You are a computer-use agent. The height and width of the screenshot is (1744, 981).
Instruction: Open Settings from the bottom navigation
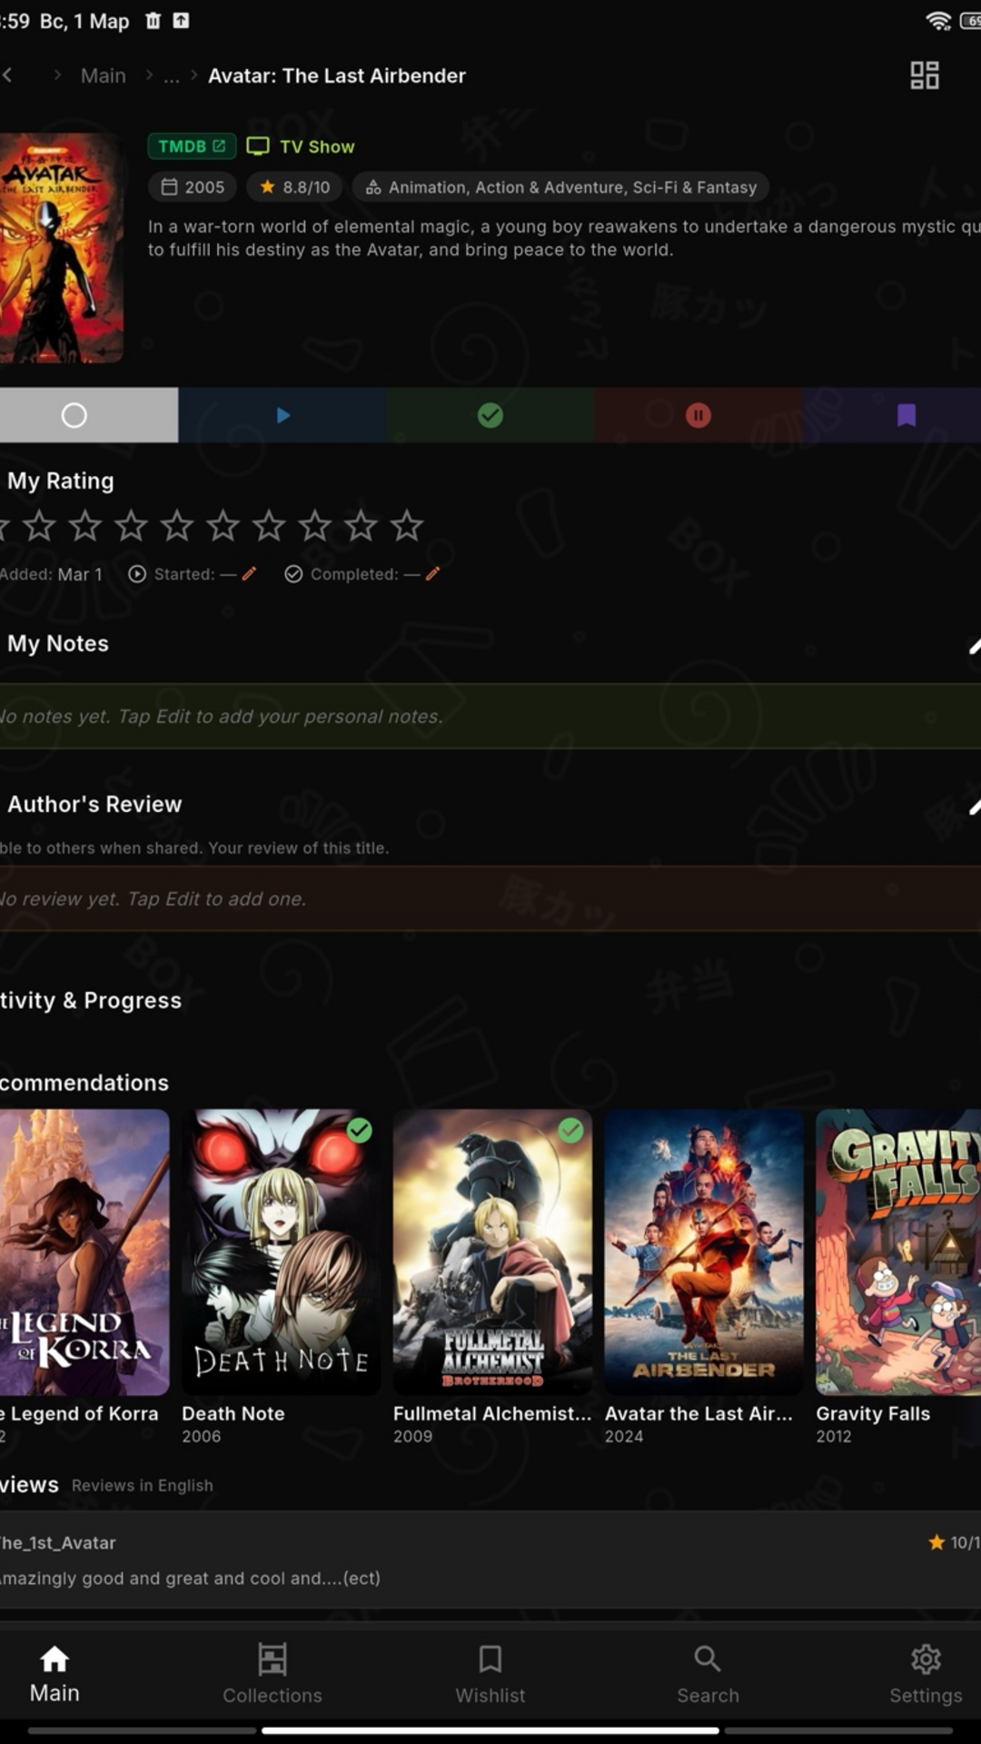925,1673
